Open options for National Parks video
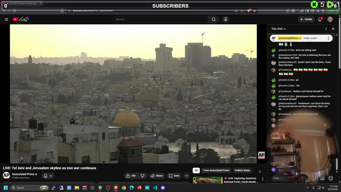341x192 pixels. pyautogui.click(x=262, y=179)
